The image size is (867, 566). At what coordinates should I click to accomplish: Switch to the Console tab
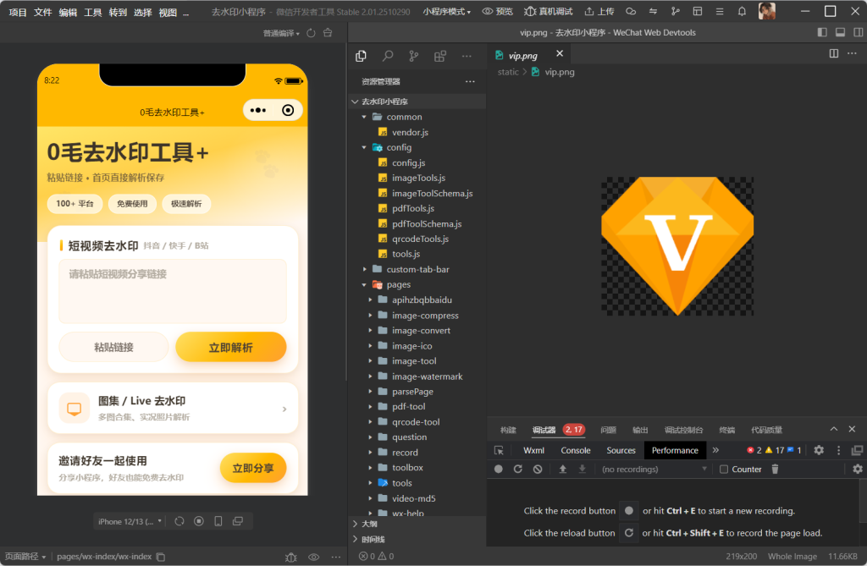[x=576, y=450]
